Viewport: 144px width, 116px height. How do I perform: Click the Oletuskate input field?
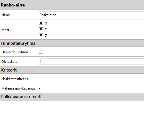coord(91,62)
